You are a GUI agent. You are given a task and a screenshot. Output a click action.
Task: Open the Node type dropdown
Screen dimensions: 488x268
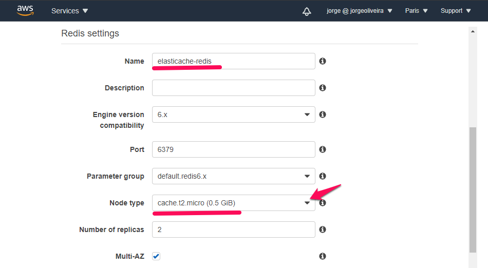tap(233, 203)
